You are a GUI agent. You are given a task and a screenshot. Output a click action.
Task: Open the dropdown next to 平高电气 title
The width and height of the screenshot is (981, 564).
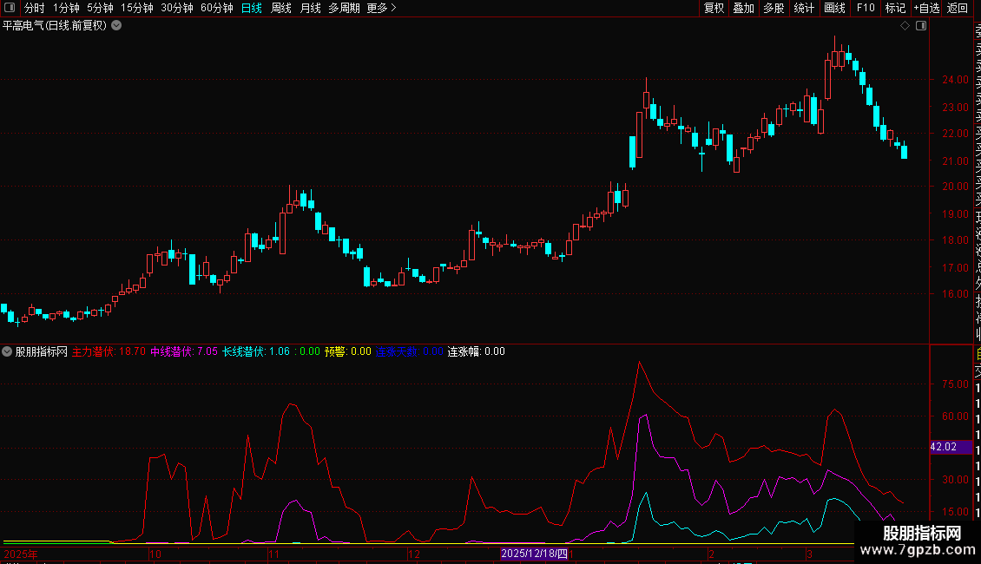point(116,26)
